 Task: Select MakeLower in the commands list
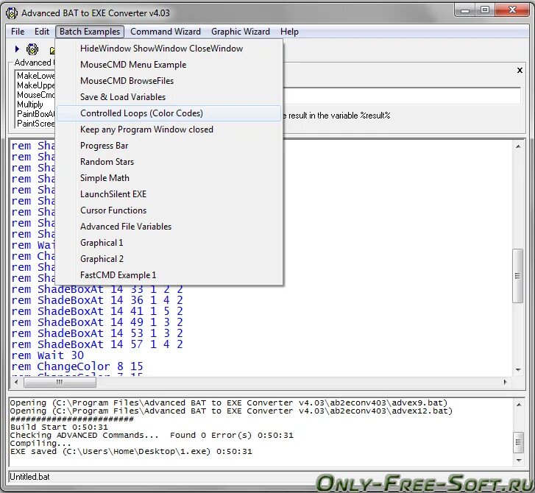(x=35, y=76)
